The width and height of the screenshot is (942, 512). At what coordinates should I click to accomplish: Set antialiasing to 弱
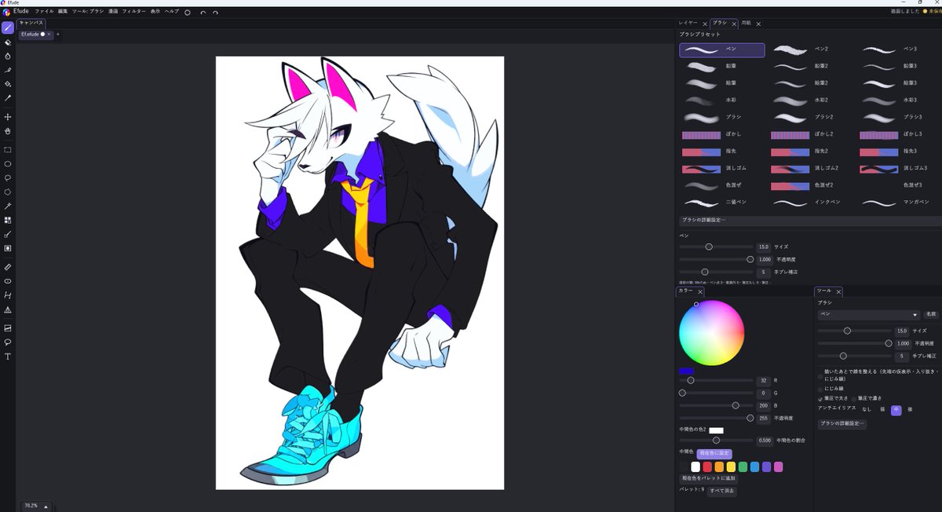click(x=882, y=409)
